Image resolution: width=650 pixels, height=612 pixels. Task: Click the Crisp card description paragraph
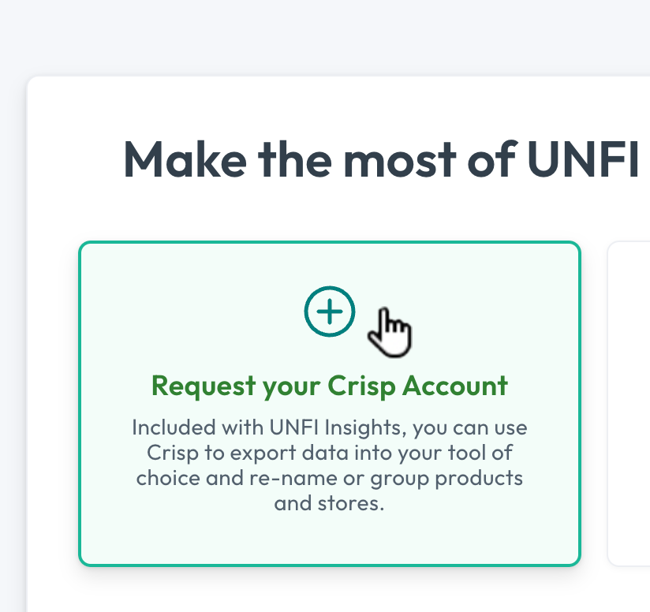[329, 465]
